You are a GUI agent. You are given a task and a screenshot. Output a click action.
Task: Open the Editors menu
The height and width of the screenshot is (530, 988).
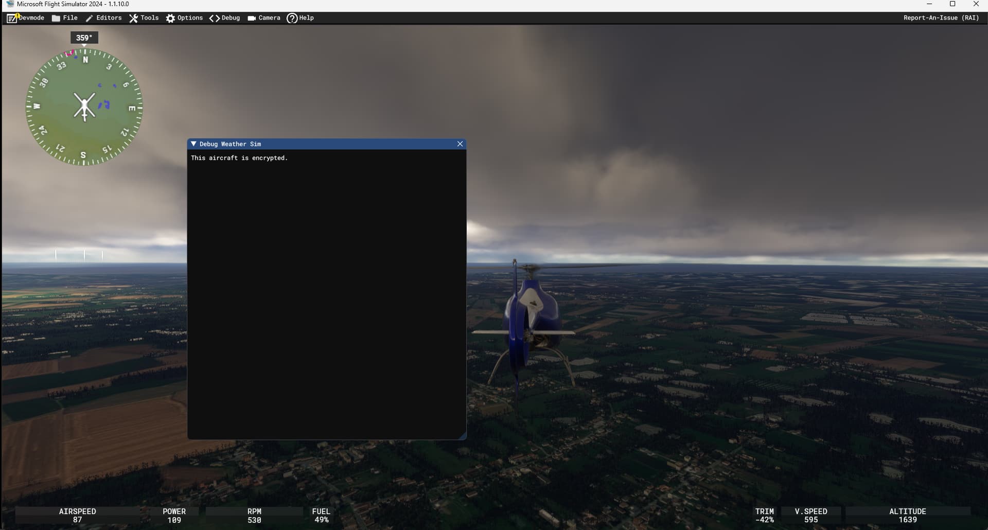(x=103, y=18)
